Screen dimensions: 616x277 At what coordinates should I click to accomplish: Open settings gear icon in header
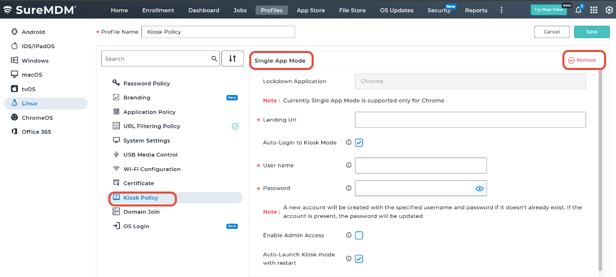point(608,10)
